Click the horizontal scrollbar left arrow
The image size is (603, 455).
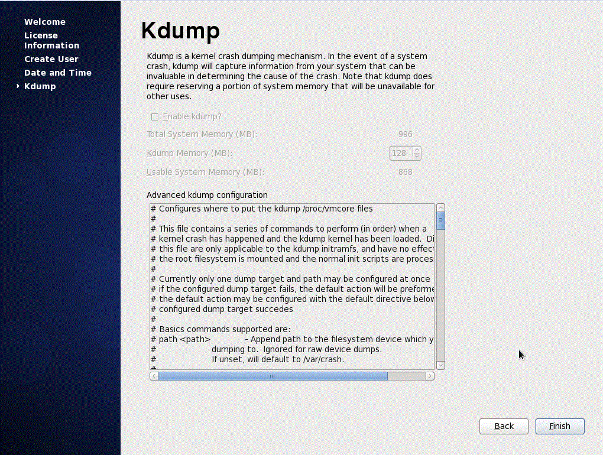pos(154,376)
